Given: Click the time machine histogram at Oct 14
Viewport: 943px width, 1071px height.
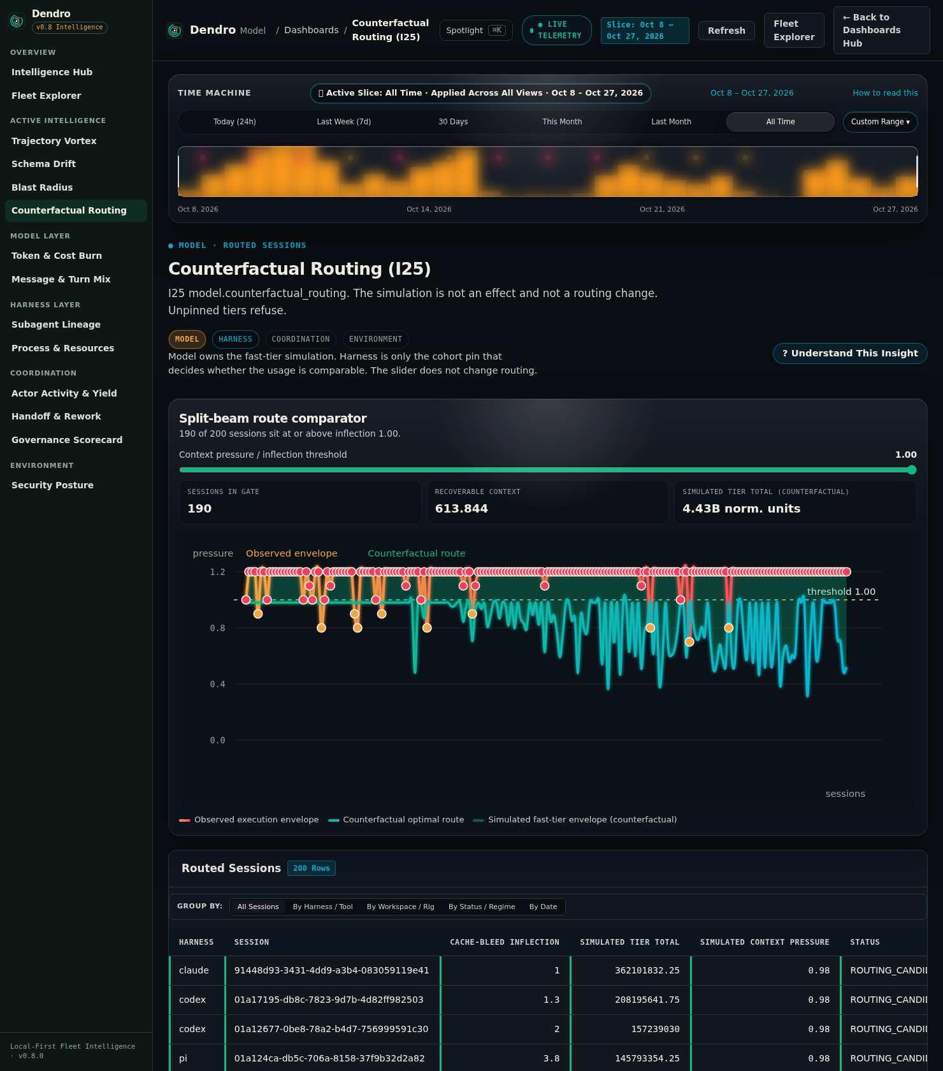Looking at the screenshot, I should pyautogui.click(x=429, y=172).
